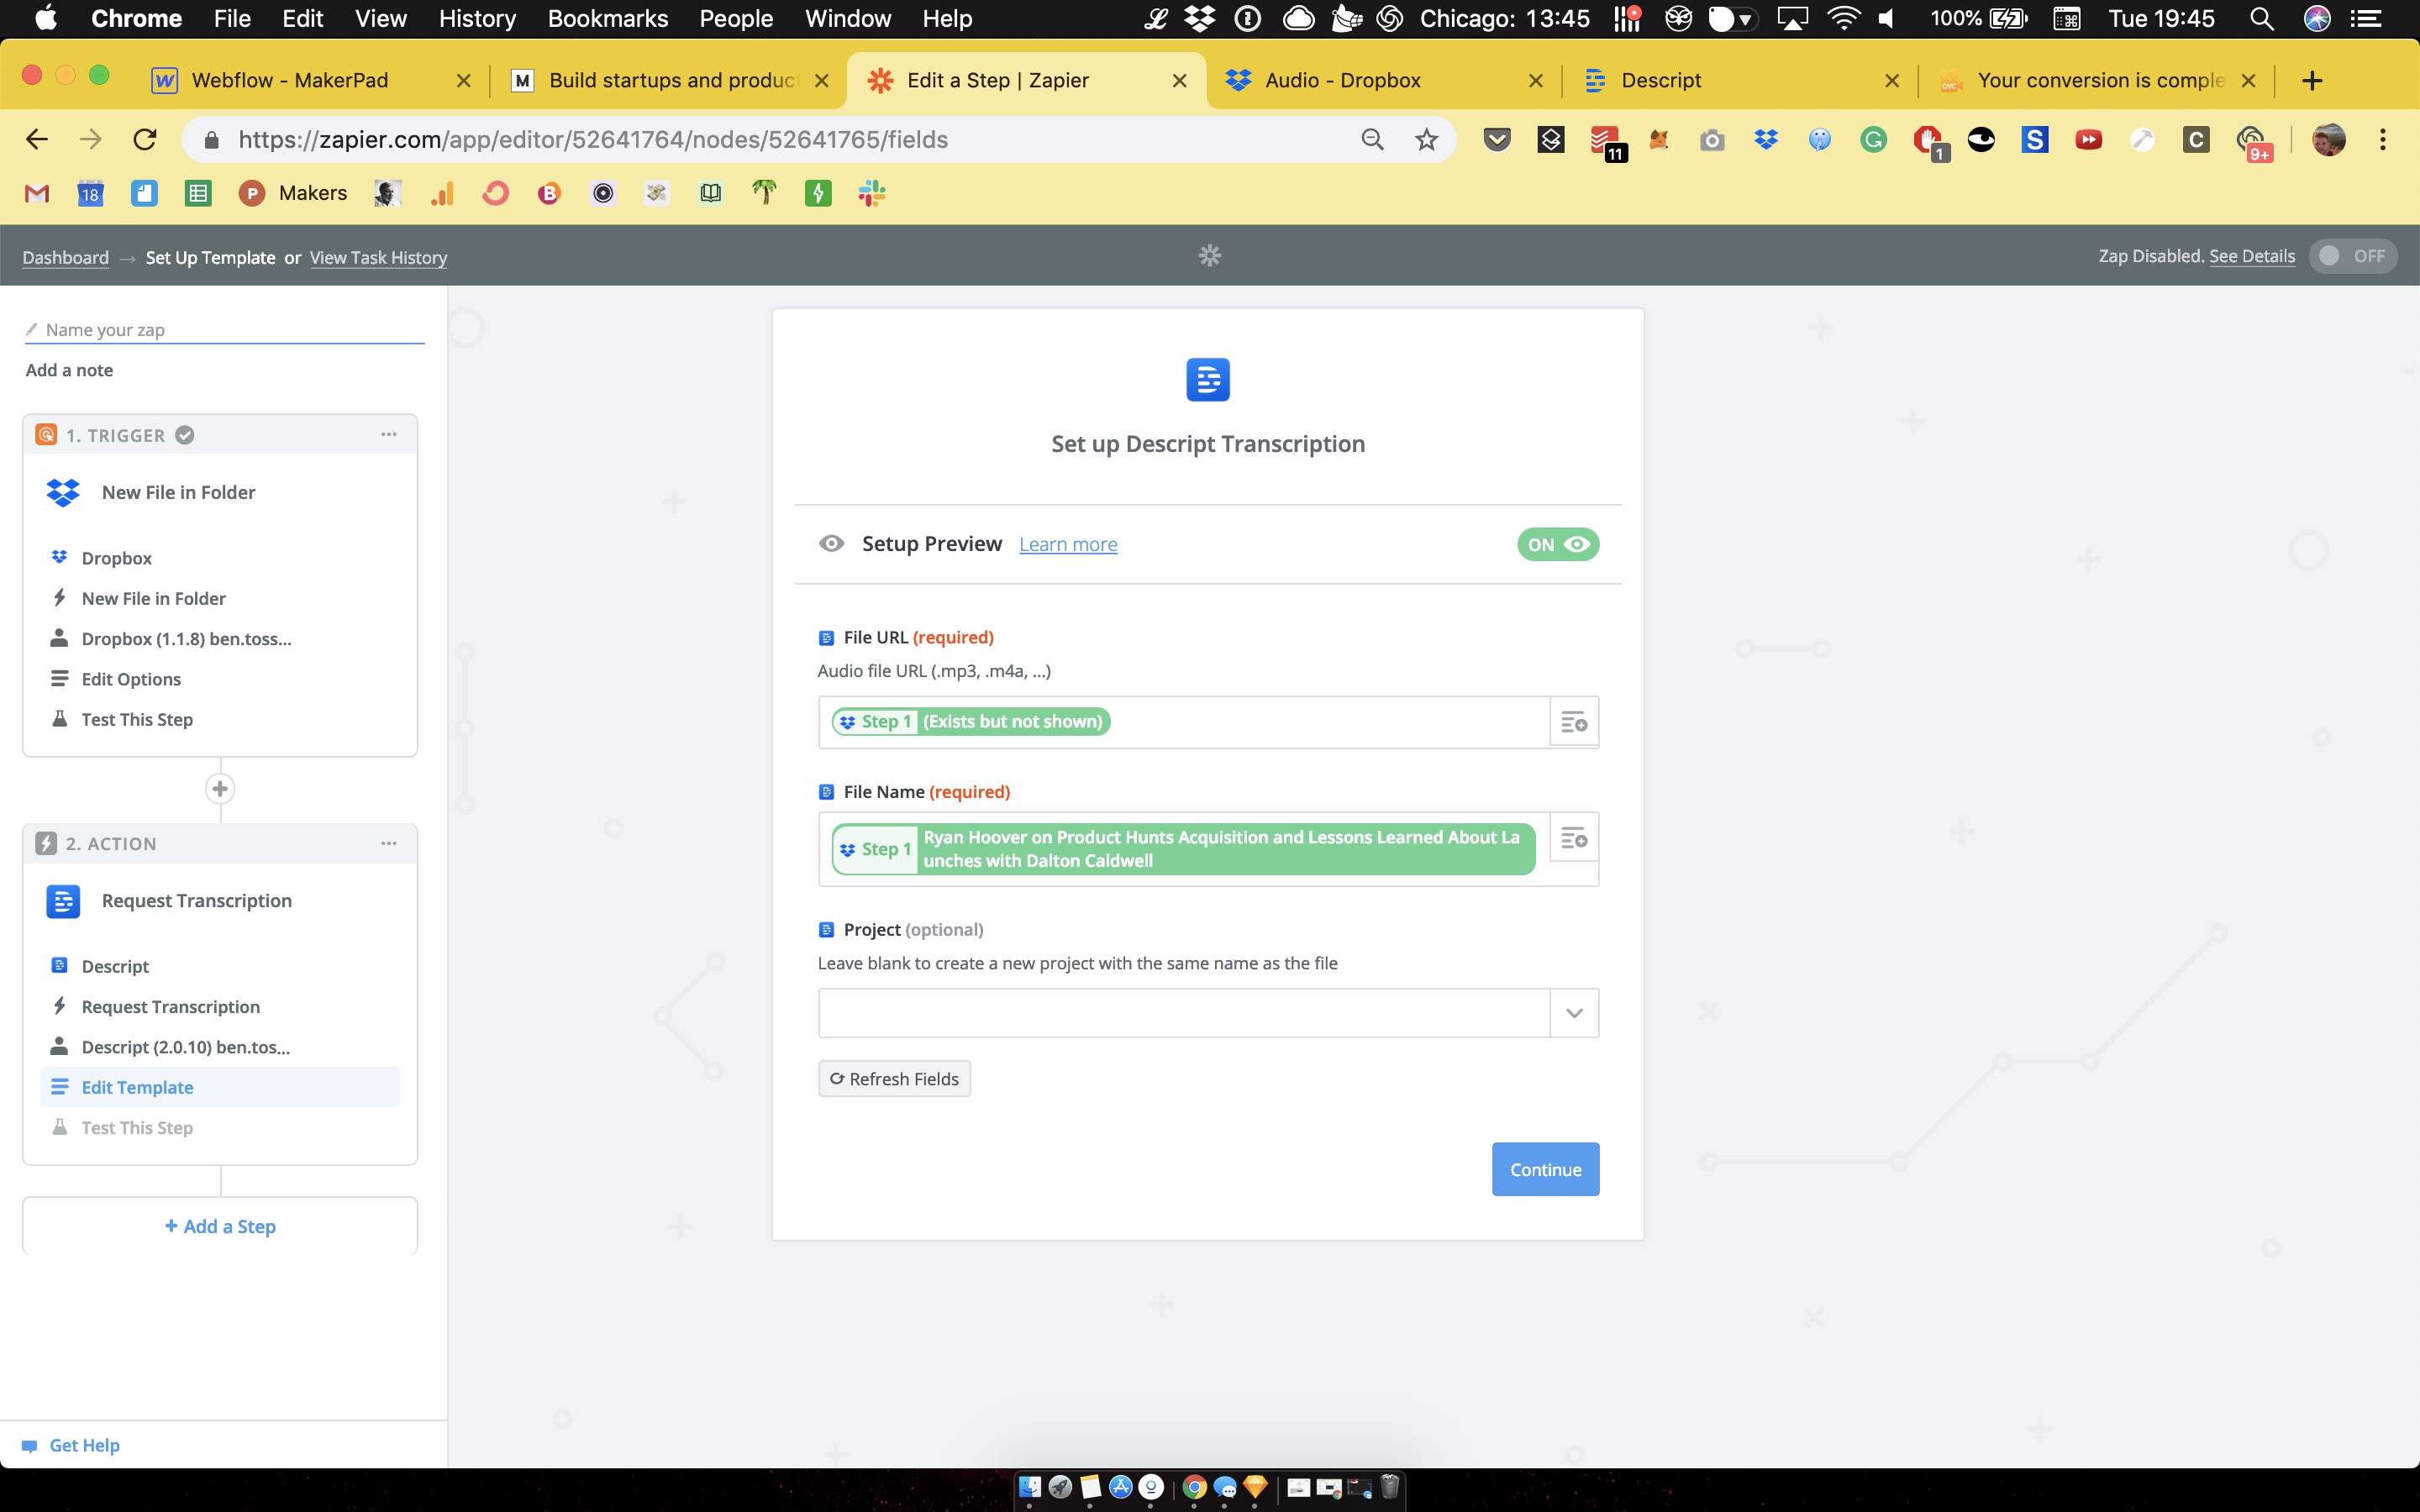Select New File in Folder lightning row
The image size is (2420, 1512).
[220, 598]
